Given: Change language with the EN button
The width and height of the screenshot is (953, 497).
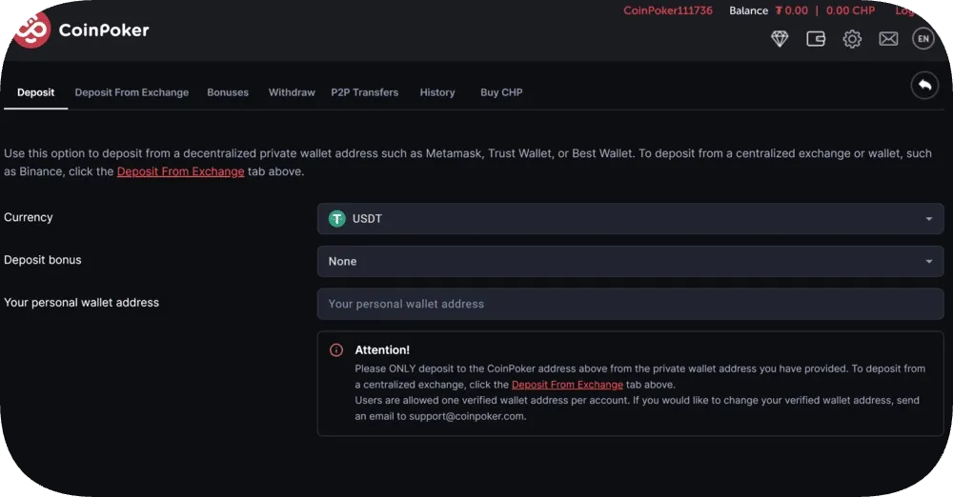Looking at the screenshot, I should point(923,39).
